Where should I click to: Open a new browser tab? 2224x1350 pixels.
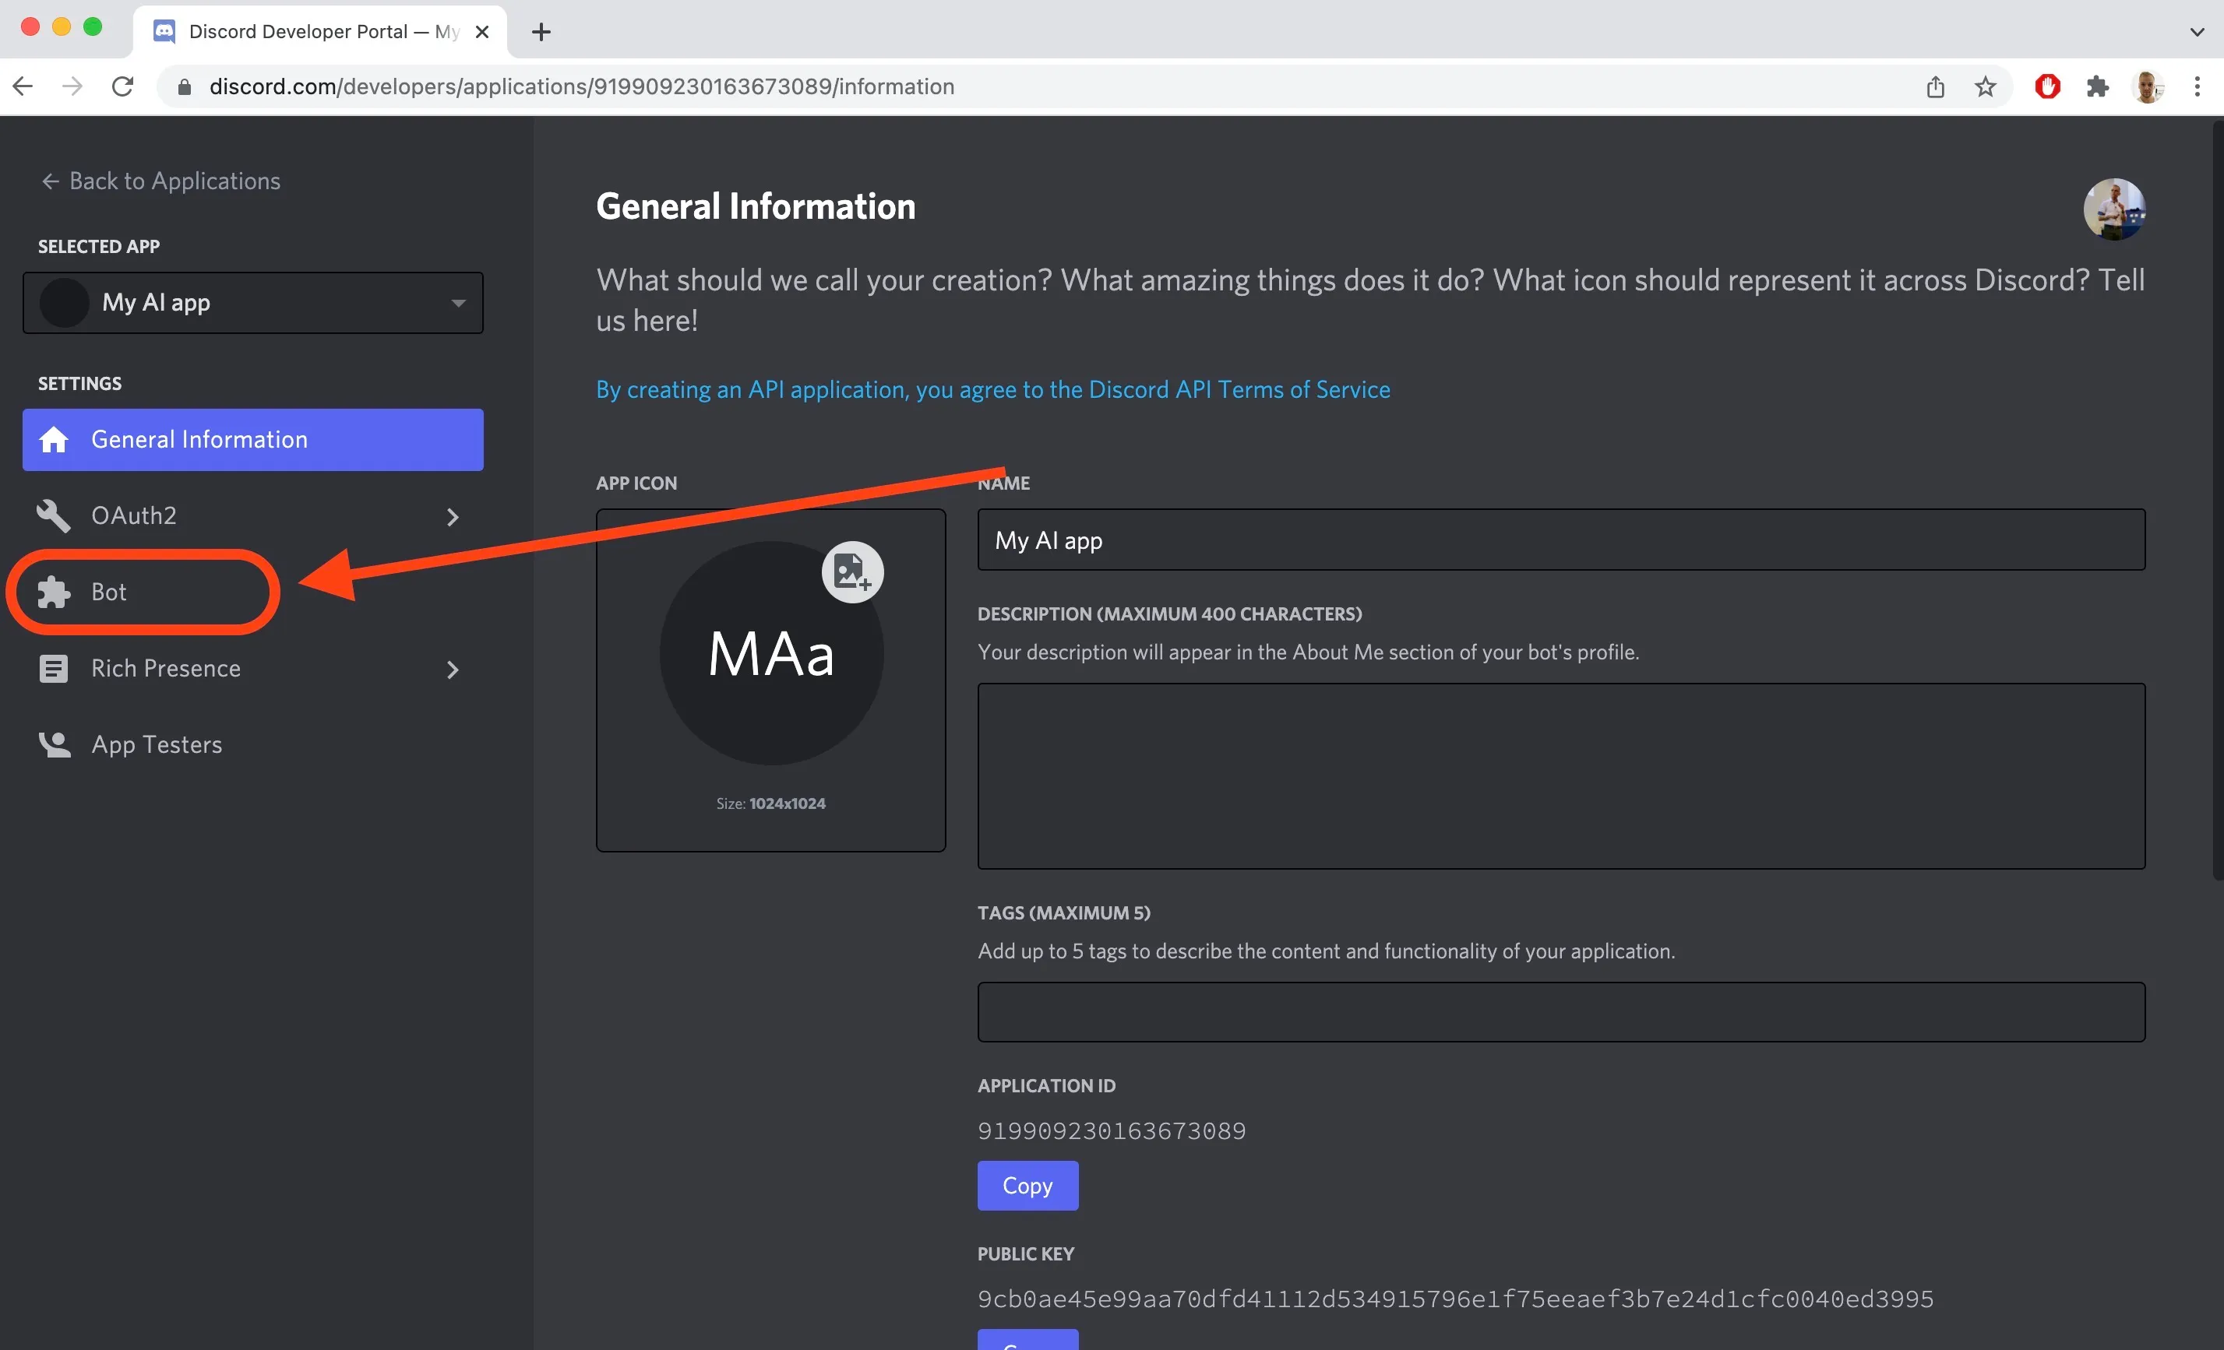click(x=541, y=33)
